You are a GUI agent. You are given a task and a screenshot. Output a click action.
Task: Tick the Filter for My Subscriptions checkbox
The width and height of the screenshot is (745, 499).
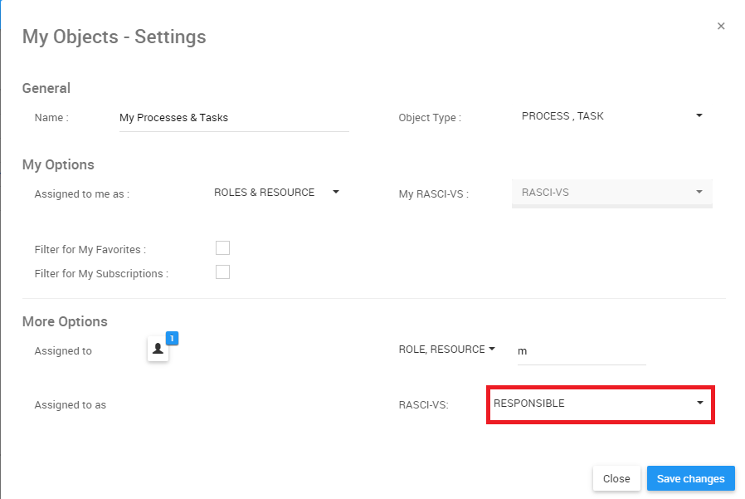(x=222, y=272)
